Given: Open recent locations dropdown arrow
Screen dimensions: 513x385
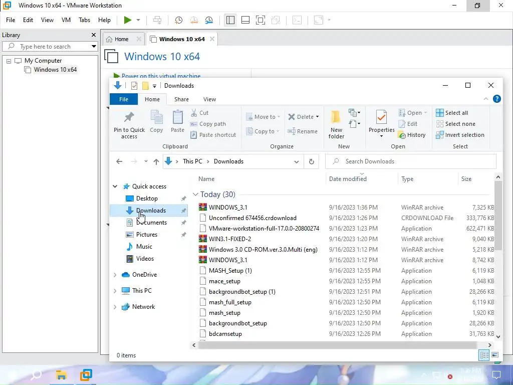Looking at the screenshot, I should coord(146,161).
